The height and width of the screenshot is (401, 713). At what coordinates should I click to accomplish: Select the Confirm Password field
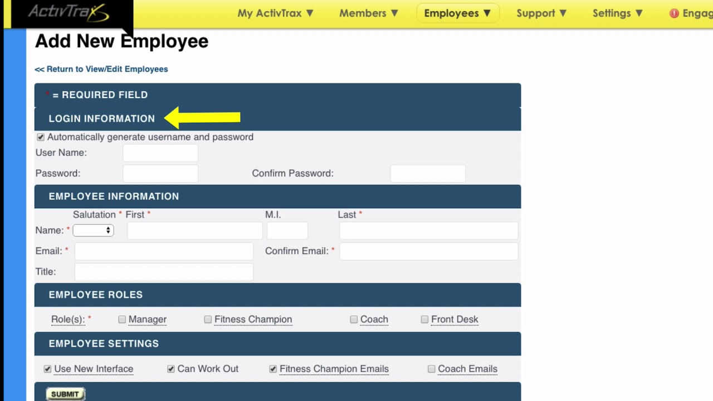428,173
